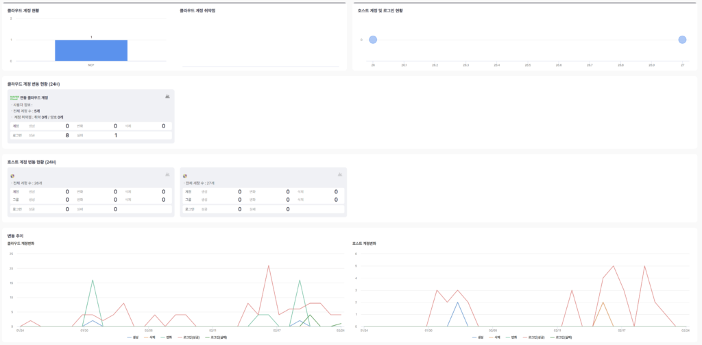Click the chart icon on the Naver Cloud account card
This screenshot has width=702, height=345.
167,97
